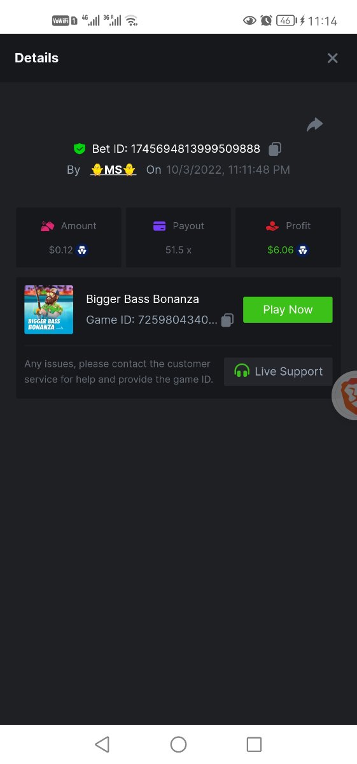Click the Play Now button

pos(288,309)
